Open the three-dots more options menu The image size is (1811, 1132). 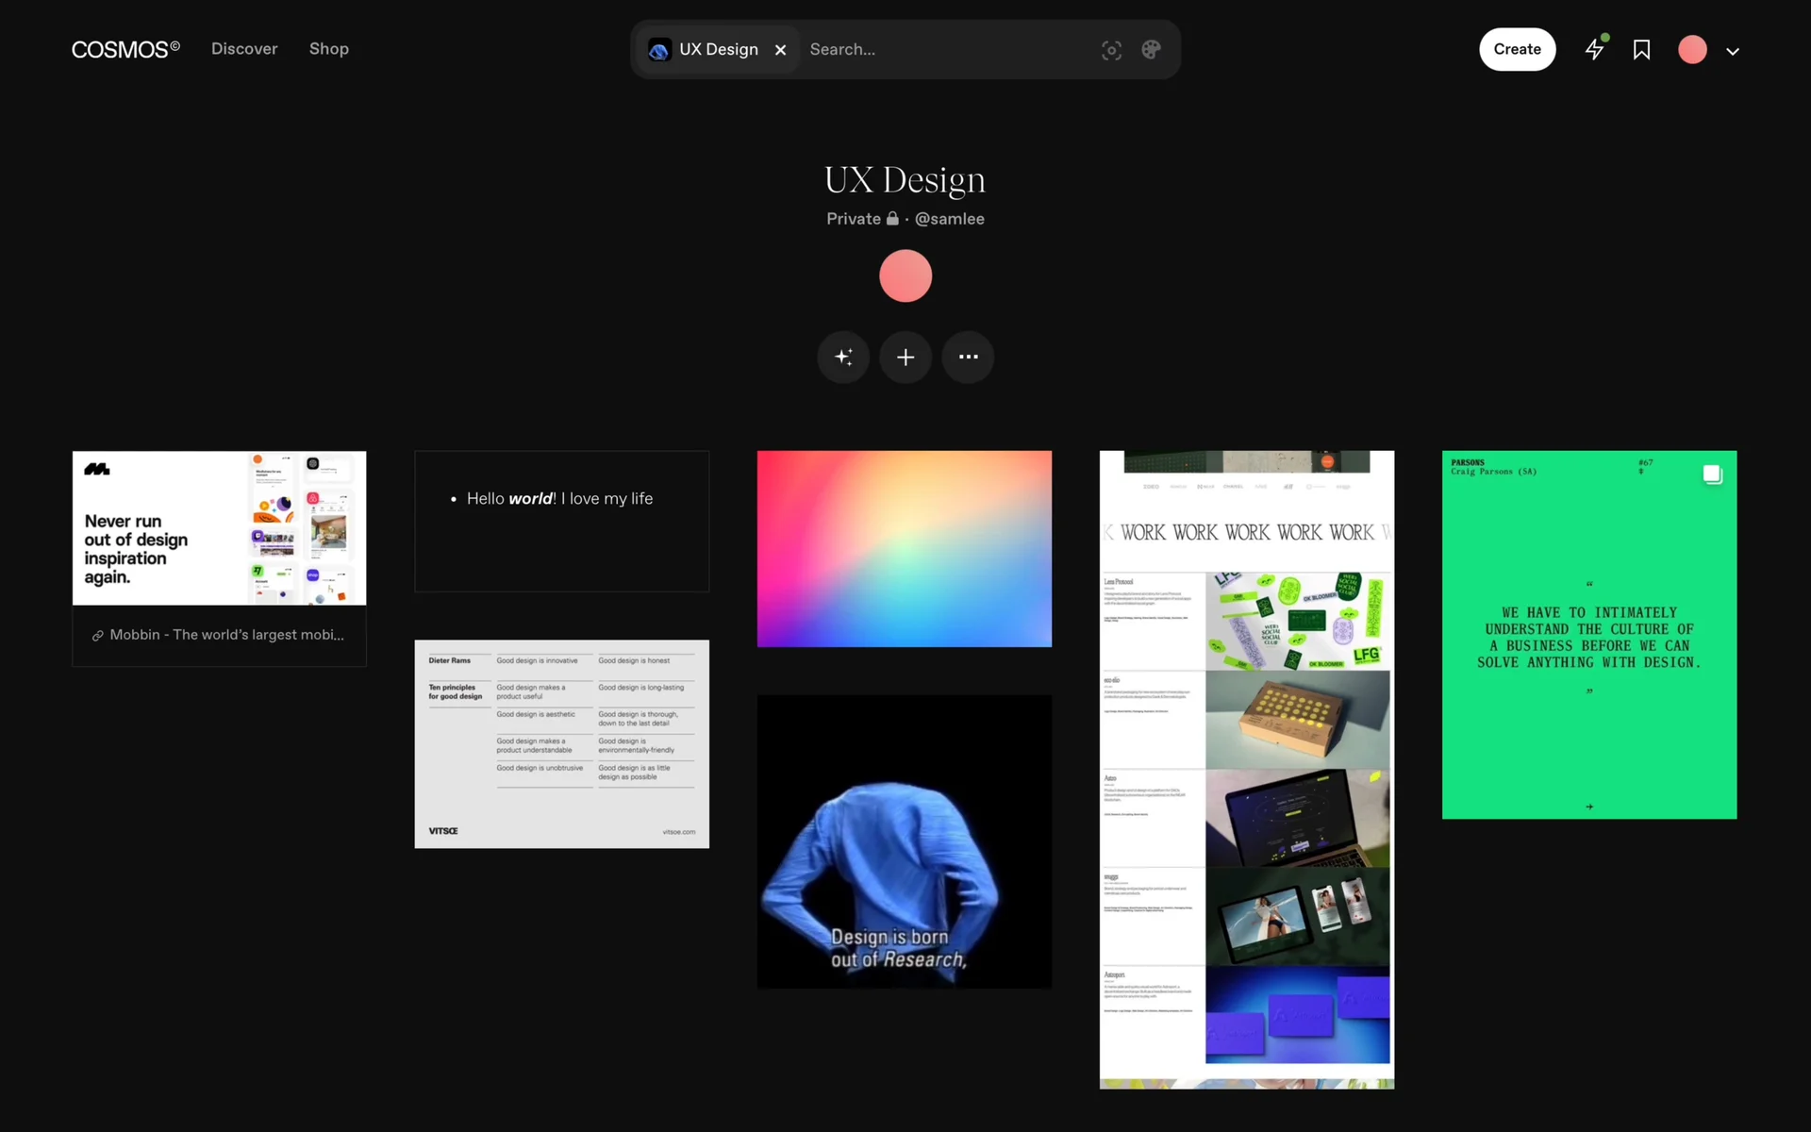(968, 357)
